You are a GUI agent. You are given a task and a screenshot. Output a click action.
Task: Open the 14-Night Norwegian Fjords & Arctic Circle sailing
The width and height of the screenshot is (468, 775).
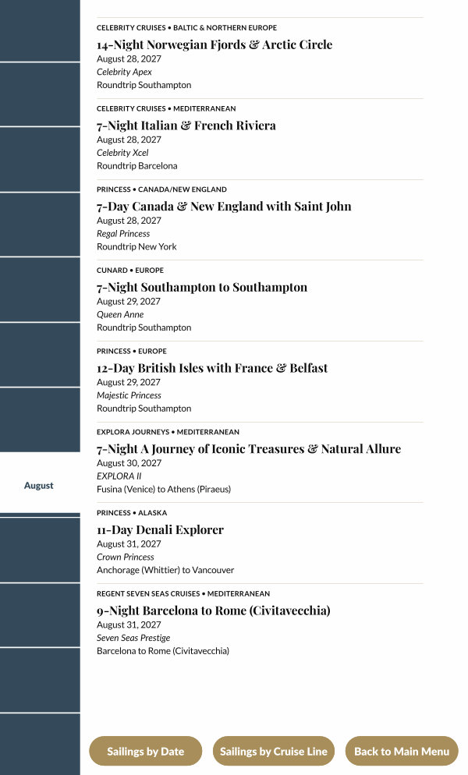(214, 45)
